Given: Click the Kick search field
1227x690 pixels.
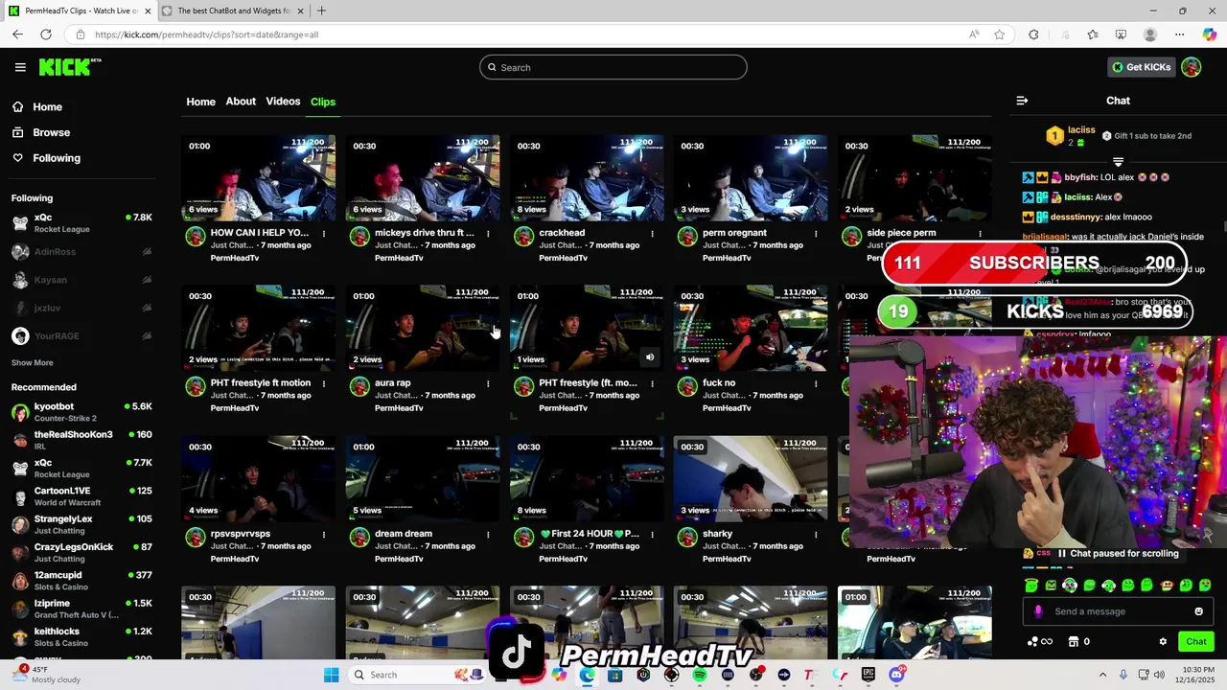Looking at the screenshot, I should pyautogui.click(x=613, y=67).
